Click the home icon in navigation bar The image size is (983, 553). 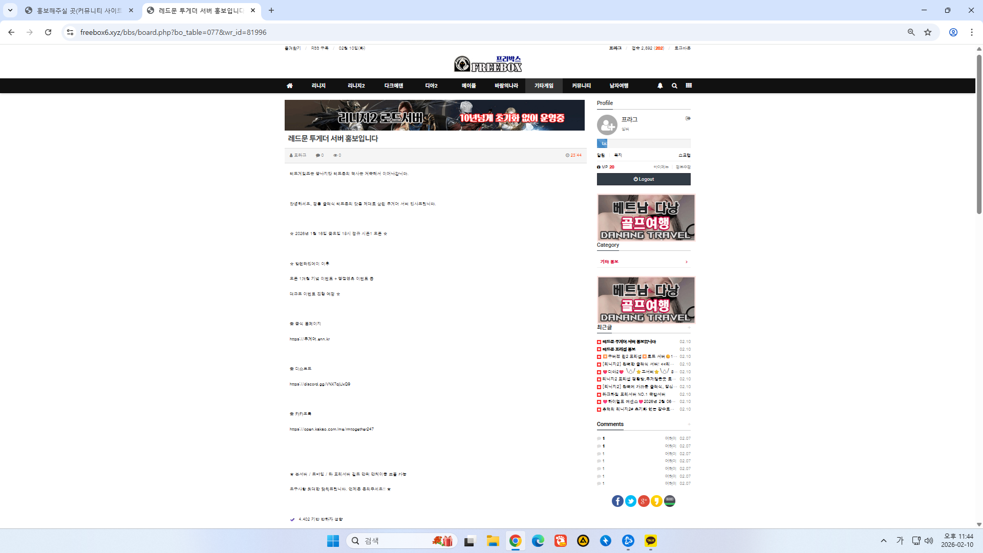tap(290, 86)
